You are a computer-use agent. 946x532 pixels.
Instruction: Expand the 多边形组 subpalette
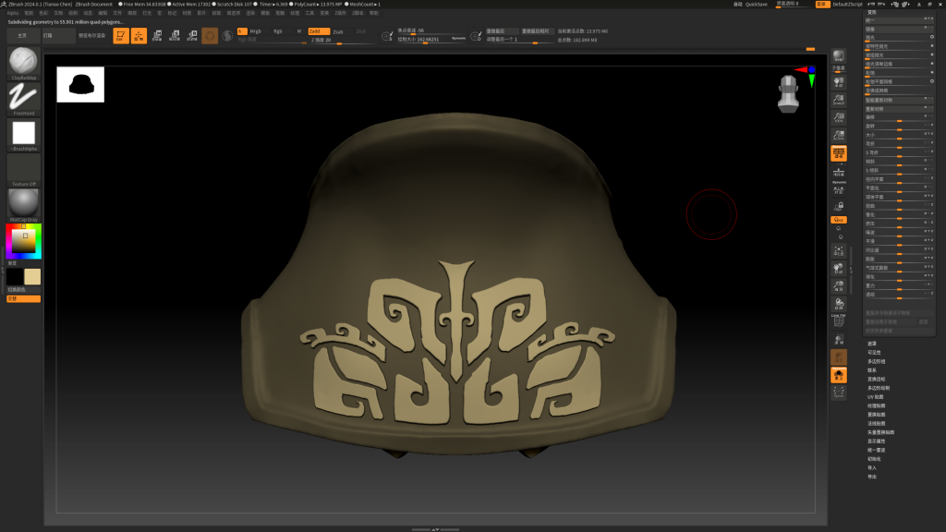[876, 362]
